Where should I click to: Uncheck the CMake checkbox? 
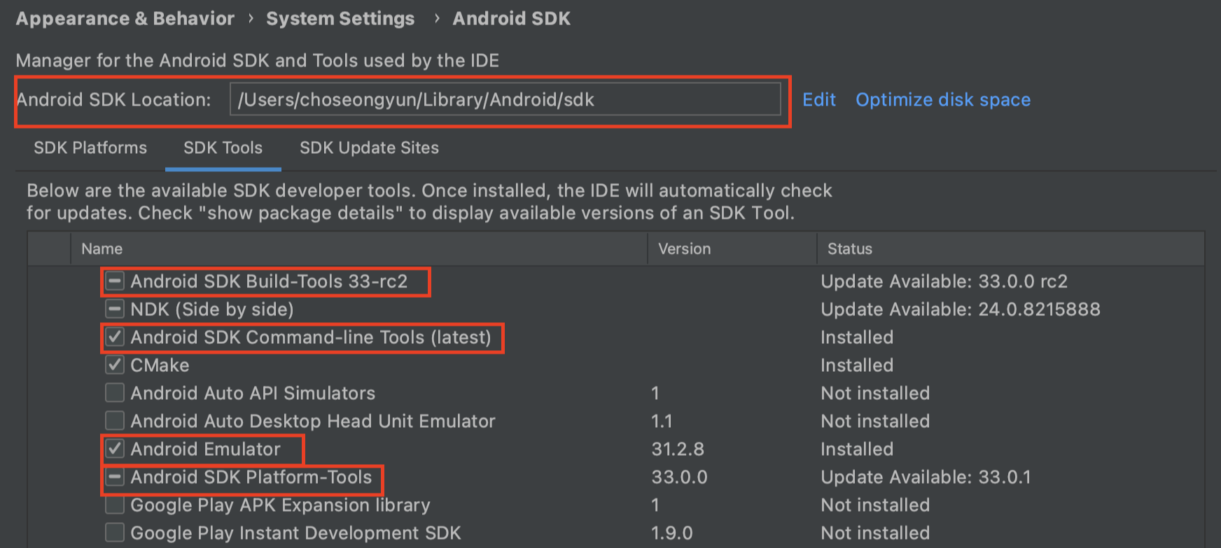115,365
